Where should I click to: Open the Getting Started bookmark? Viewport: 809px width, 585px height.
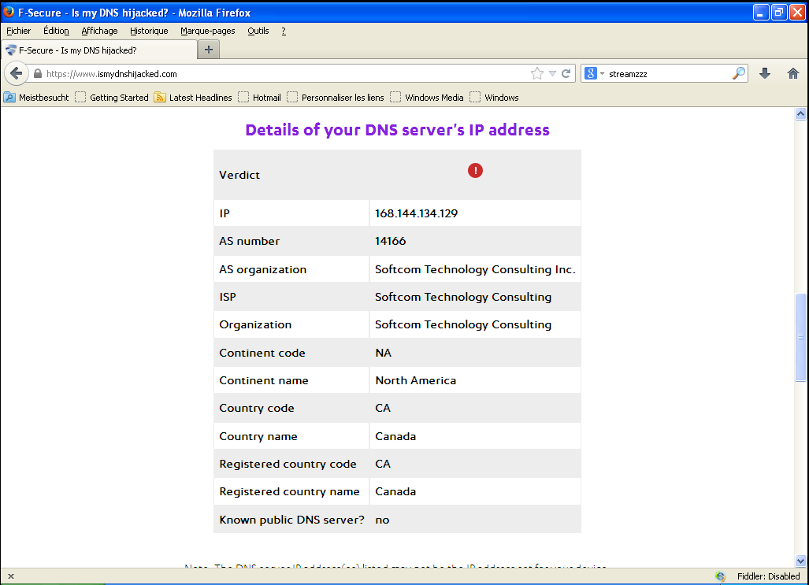111,98
